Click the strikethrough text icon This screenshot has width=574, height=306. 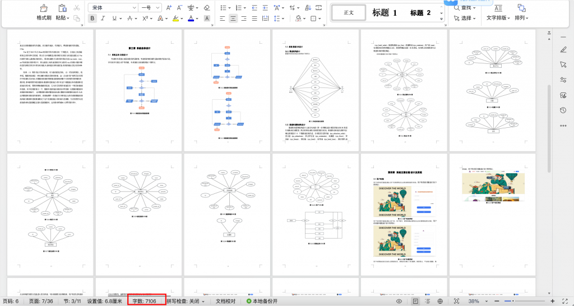tap(130, 18)
